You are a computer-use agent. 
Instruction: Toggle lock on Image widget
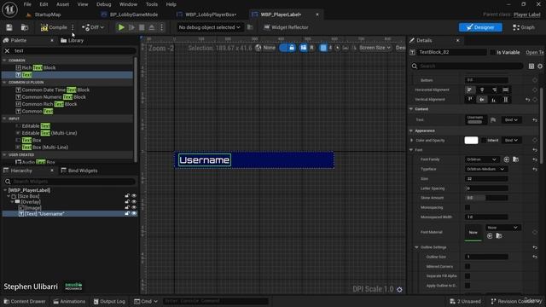click(127, 207)
